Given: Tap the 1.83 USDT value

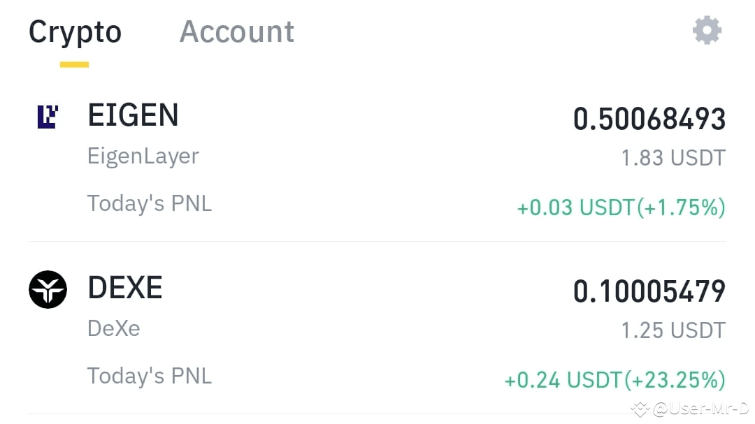Looking at the screenshot, I should coord(673,158).
